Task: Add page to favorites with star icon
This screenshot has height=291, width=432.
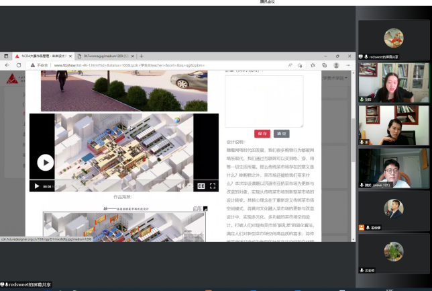Action: coord(301,65)
